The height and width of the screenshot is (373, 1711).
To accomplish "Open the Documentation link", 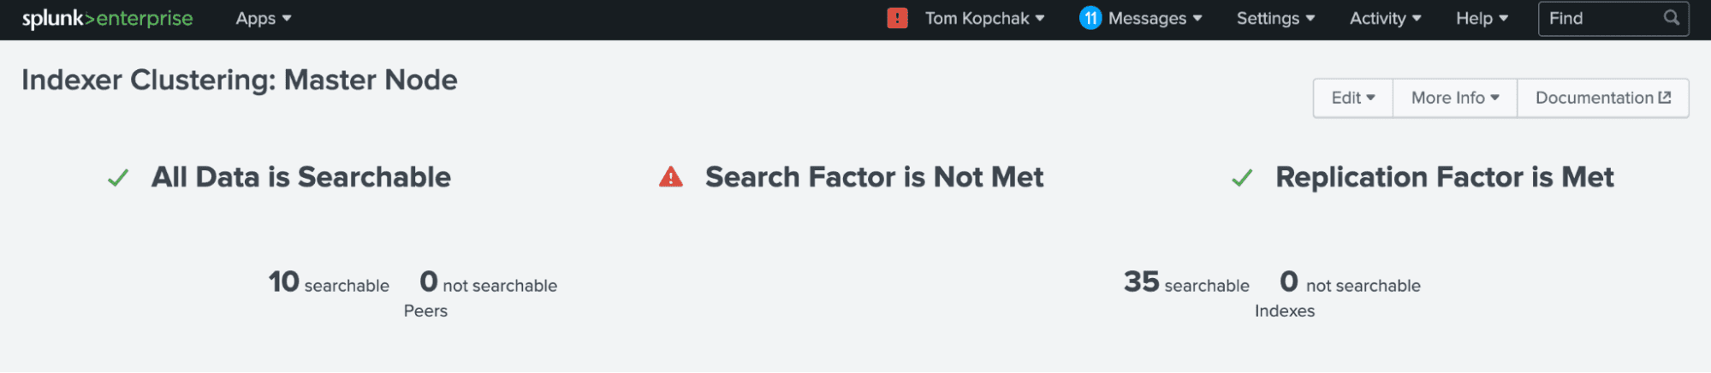I will (x=1602, y=98).
